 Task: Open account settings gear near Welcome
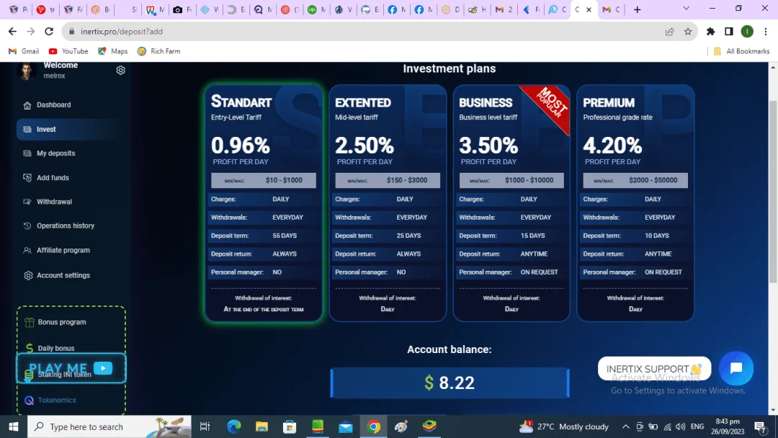[x=120, y=71]
